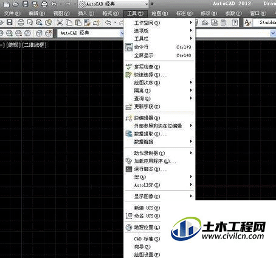This screenshot has width=276, height=258.
Task: Click the Block Editor icon in Standard toolbar
Action: 97,22
